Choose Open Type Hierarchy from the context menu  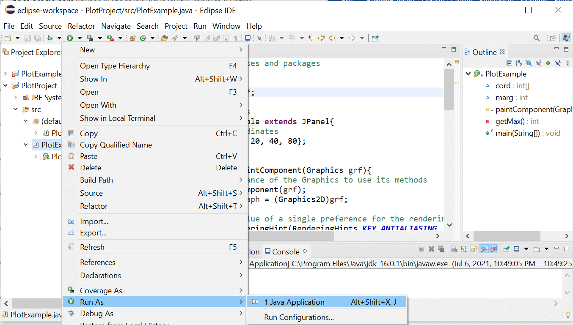click(x=115, y=66)
